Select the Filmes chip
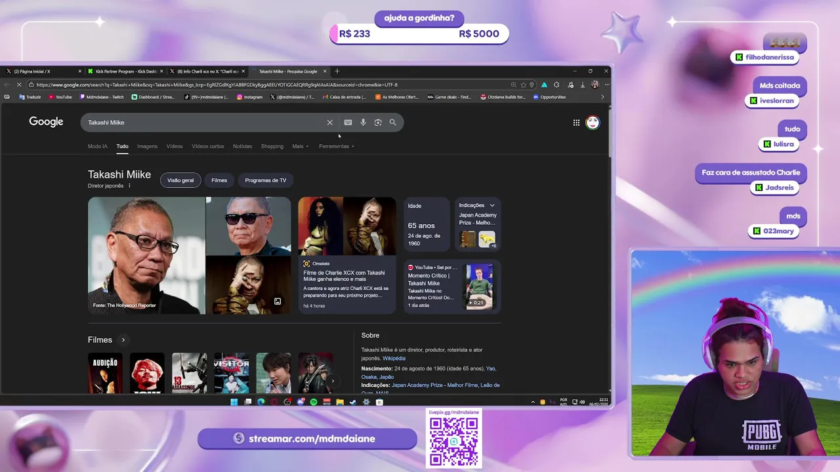Image resolution: width=840 pixels, height=472 pixels. 219,180
